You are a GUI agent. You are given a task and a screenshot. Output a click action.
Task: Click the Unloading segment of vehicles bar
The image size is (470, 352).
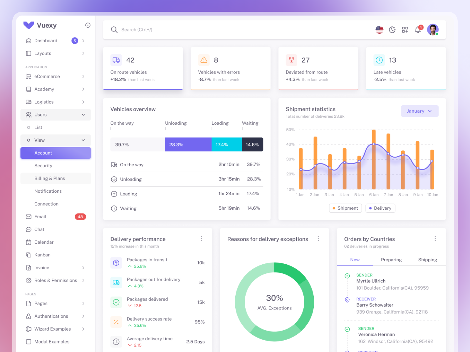click(188, 144)
